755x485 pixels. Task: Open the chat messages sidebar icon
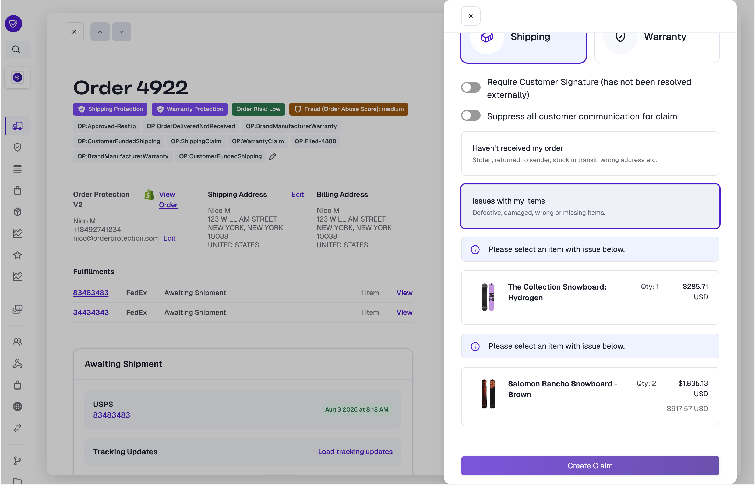[x=17, y=309]
